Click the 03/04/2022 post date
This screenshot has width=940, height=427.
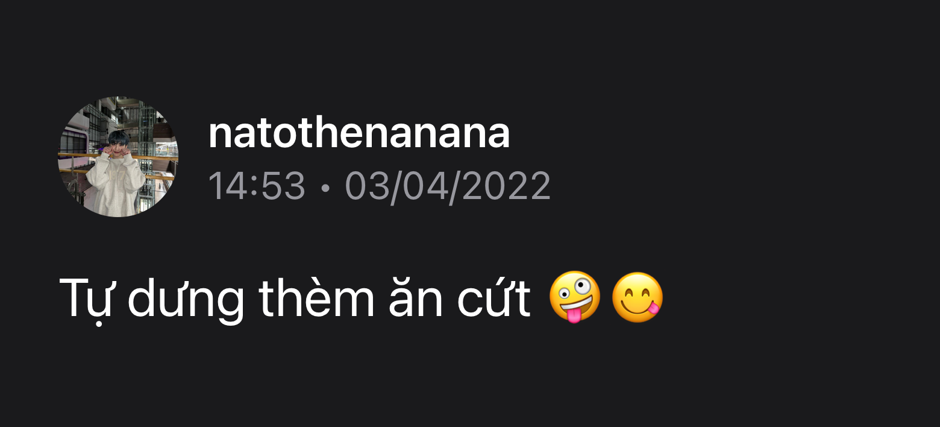click(448, 186)
